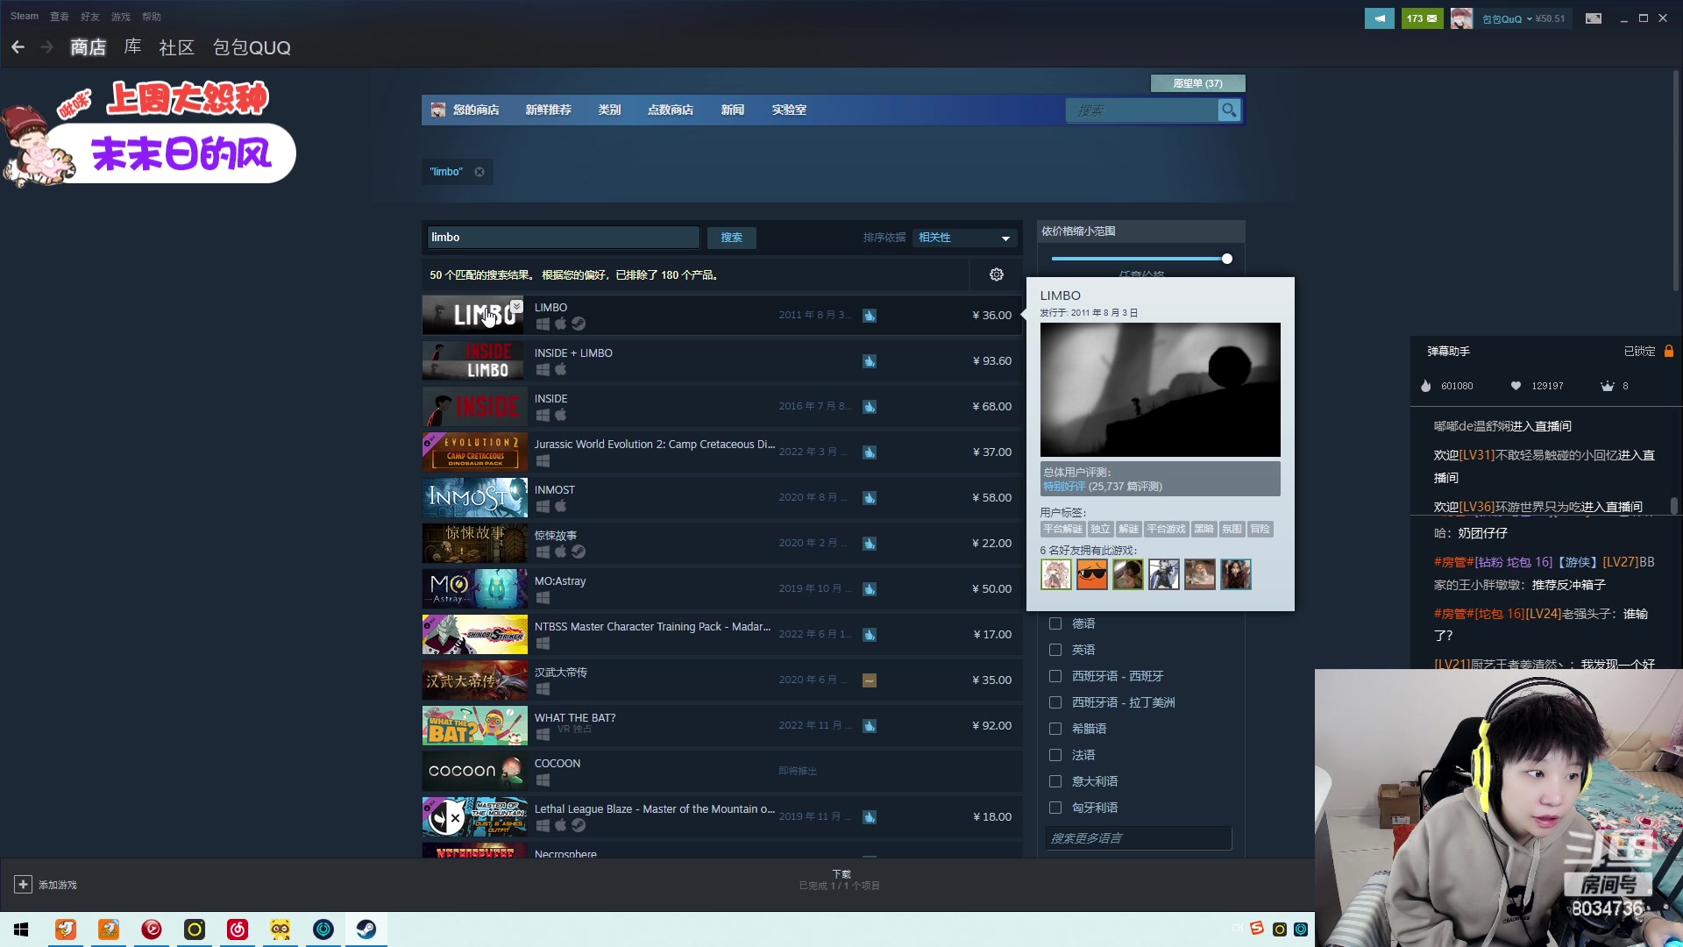This screenshot has height=947, width=1683.
Task: Click the 平台解谜 user tag
Action: pos(1062,530)
